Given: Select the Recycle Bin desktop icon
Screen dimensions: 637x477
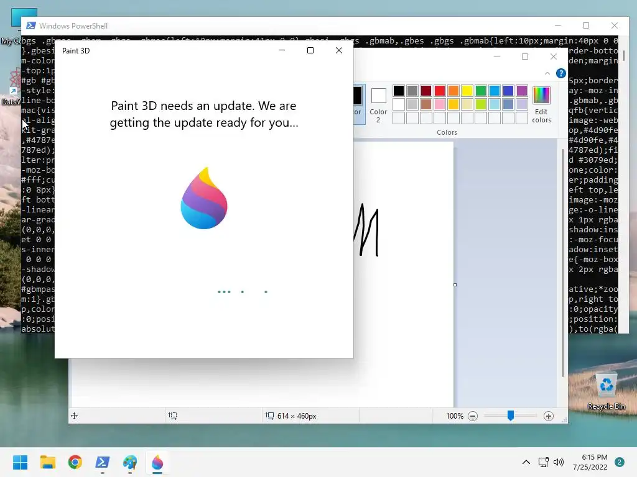Looking at the screenshot, I should [606, 390].
